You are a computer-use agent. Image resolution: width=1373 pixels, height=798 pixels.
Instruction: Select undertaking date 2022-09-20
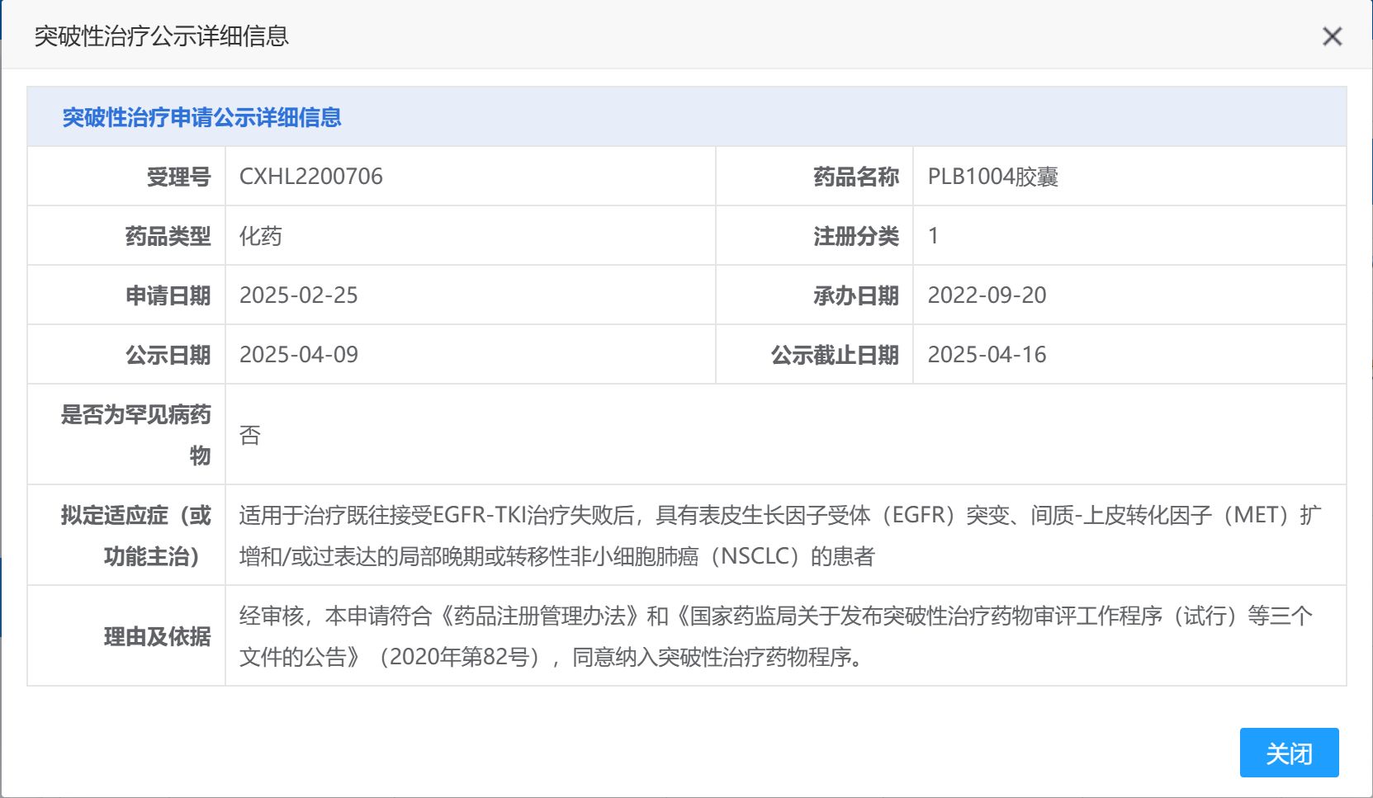[987, 295]
